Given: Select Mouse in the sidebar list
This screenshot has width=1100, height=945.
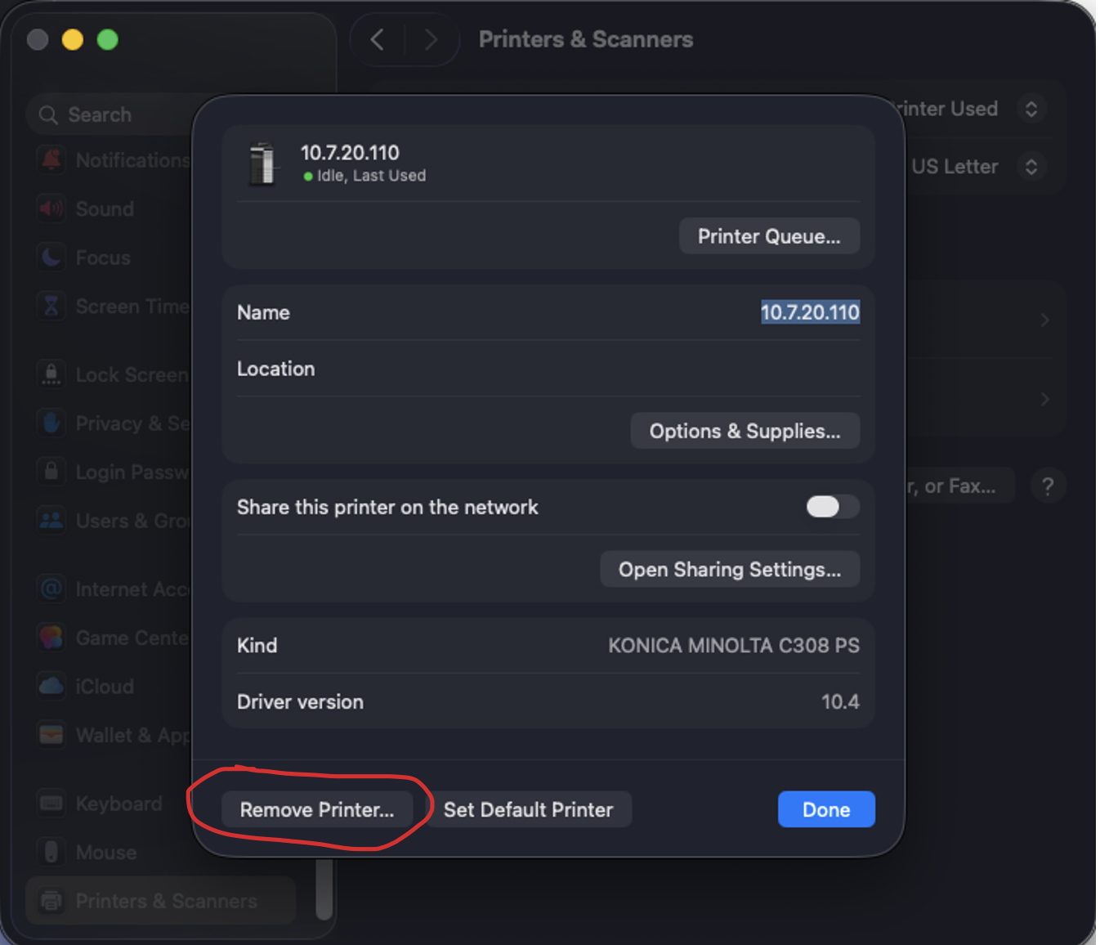Looking at the screenshot, I should pos(105,852).
